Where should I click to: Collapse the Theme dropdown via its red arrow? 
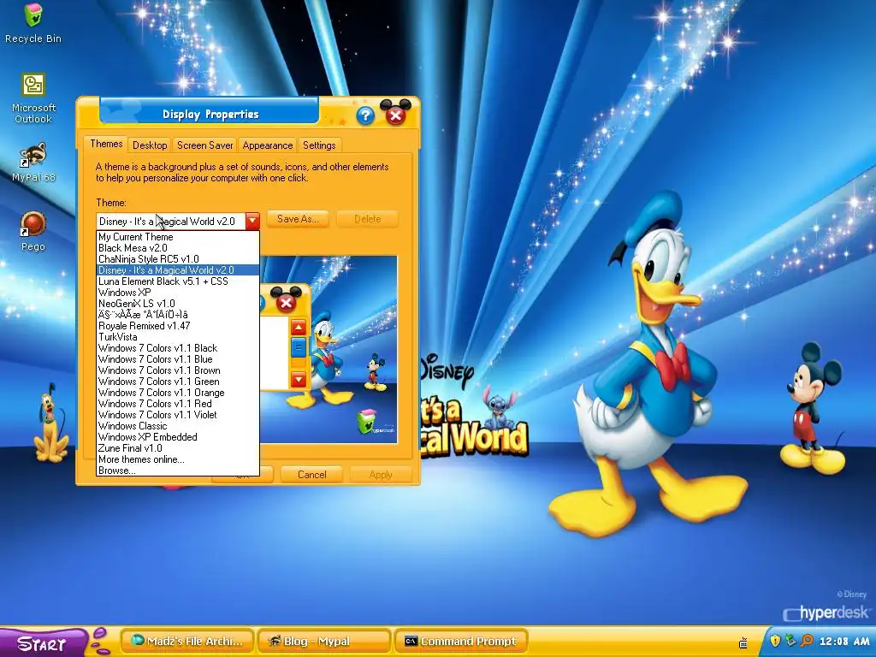pyautogui.click(x=252, y=222)
